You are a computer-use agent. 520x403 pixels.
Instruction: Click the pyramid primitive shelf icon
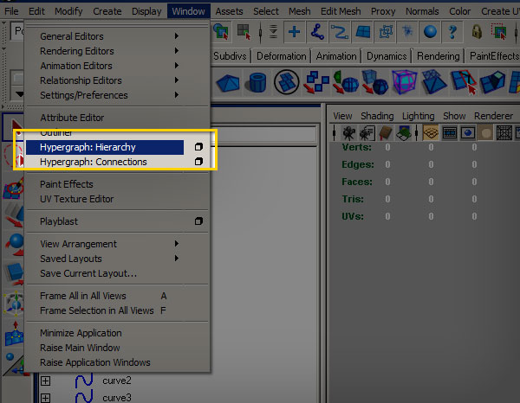[x=228, y=82]
